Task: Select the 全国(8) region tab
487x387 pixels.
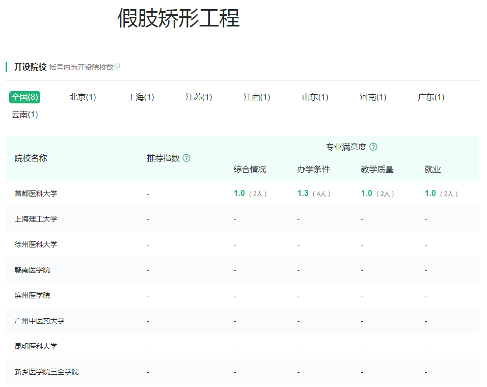Action: tap(25, 97)
